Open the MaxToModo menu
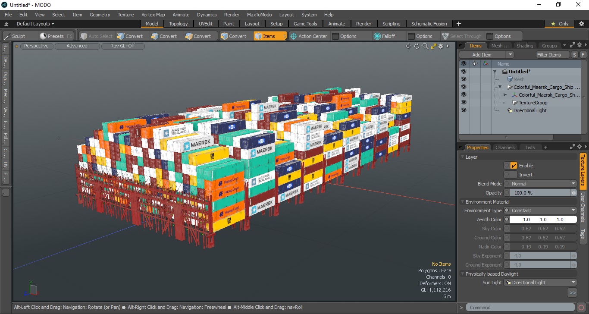The width and height of the screenshot is (589, 314). coord(259,15)
